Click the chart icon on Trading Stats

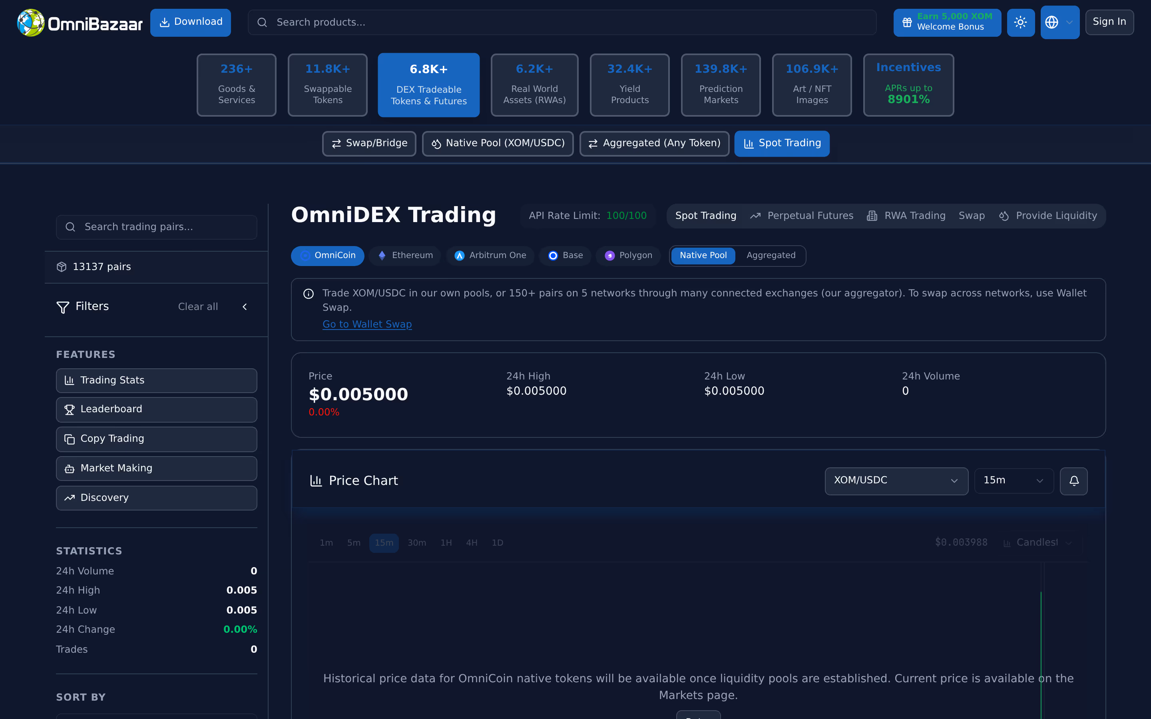(x=70, y=380)
